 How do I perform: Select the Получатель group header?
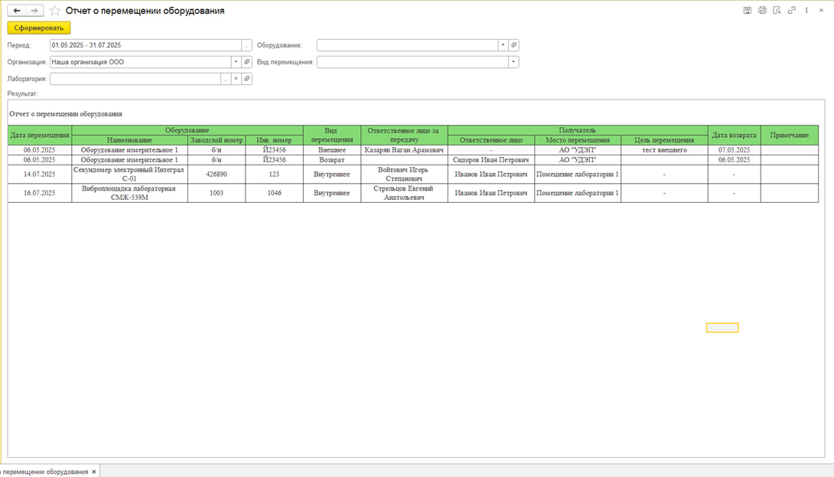pyautogui.click(x=578, y=130)
